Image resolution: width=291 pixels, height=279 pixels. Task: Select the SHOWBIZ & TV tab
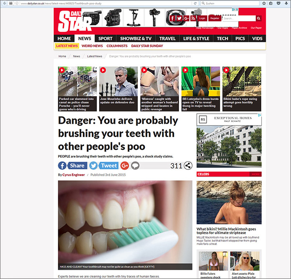tap(136, 38)
